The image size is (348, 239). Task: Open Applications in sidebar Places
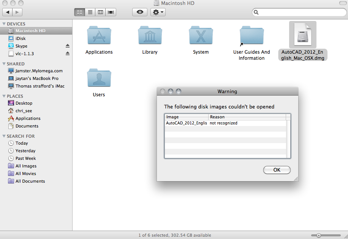[x=36, y=118]
